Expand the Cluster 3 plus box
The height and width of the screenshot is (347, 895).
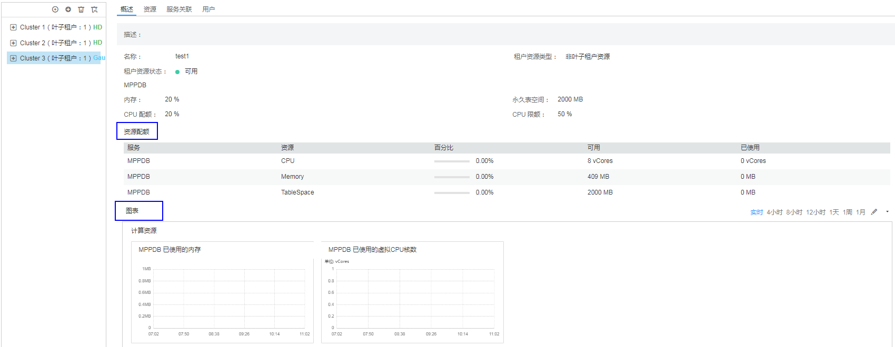[x=14, y=58]
